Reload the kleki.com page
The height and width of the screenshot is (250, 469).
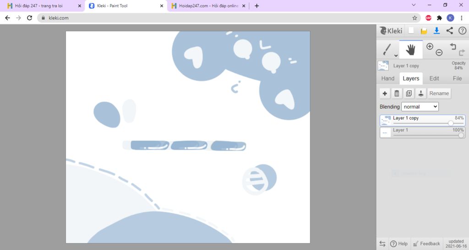(30, 18)
